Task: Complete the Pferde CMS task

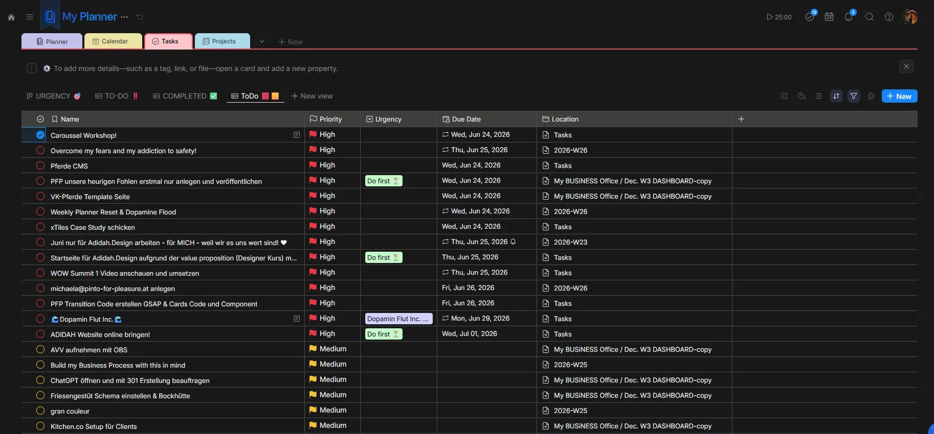Action: (x=40, y=165)
